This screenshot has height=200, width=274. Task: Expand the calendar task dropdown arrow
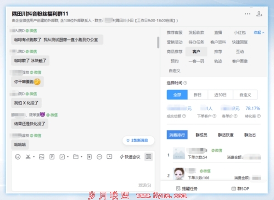click(x=68, y=157)
